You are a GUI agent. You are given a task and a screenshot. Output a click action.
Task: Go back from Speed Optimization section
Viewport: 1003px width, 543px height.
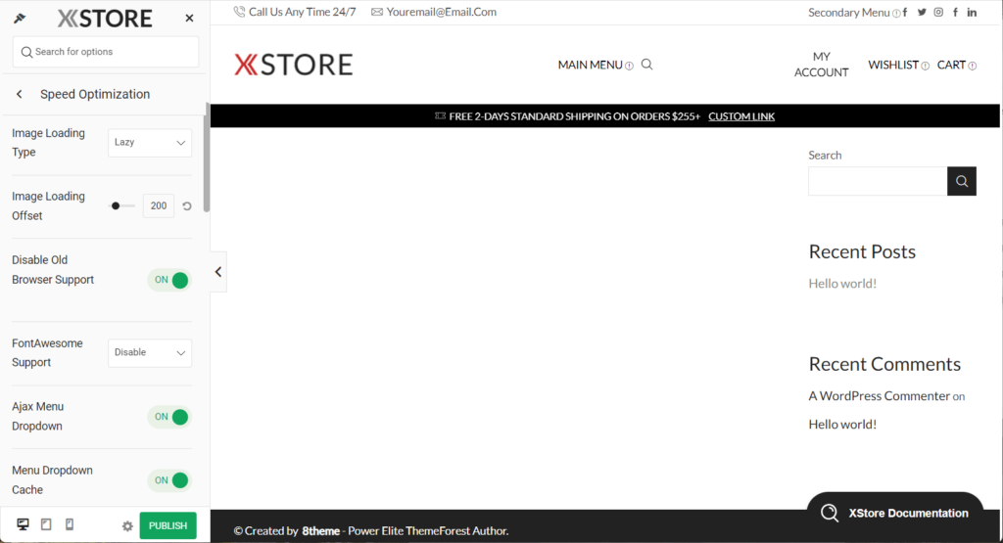coord(20,94)
